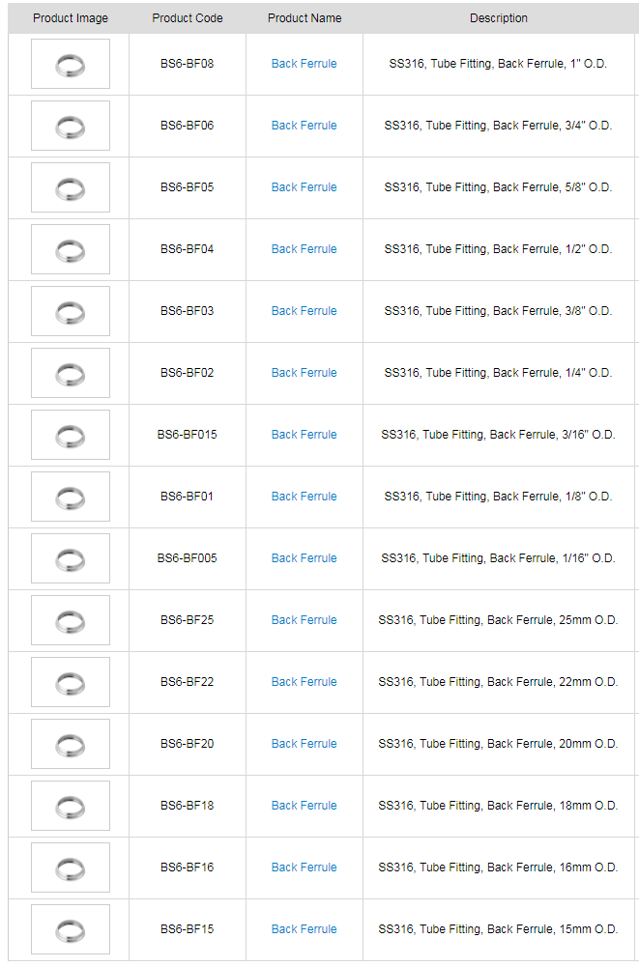
Task: Select the Description column header
Action: [x=499, y=18]
